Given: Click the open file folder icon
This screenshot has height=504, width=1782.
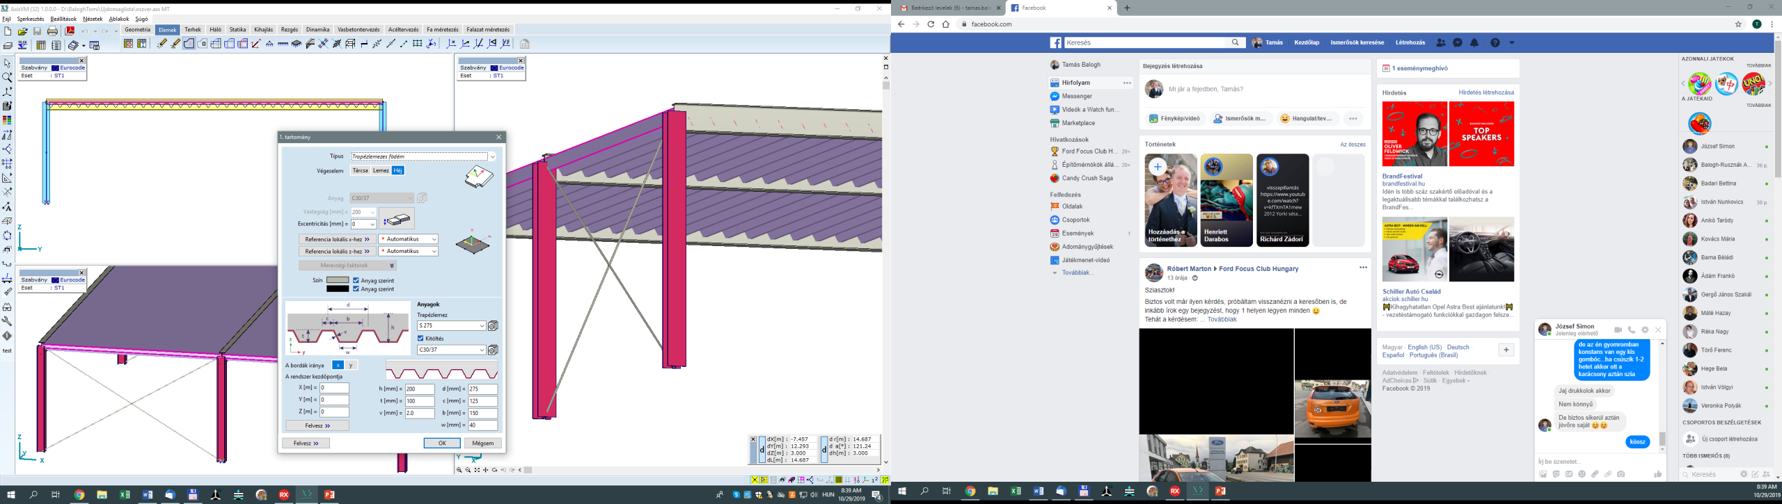Looking at the screenshot, I should (x=22, y=31).
